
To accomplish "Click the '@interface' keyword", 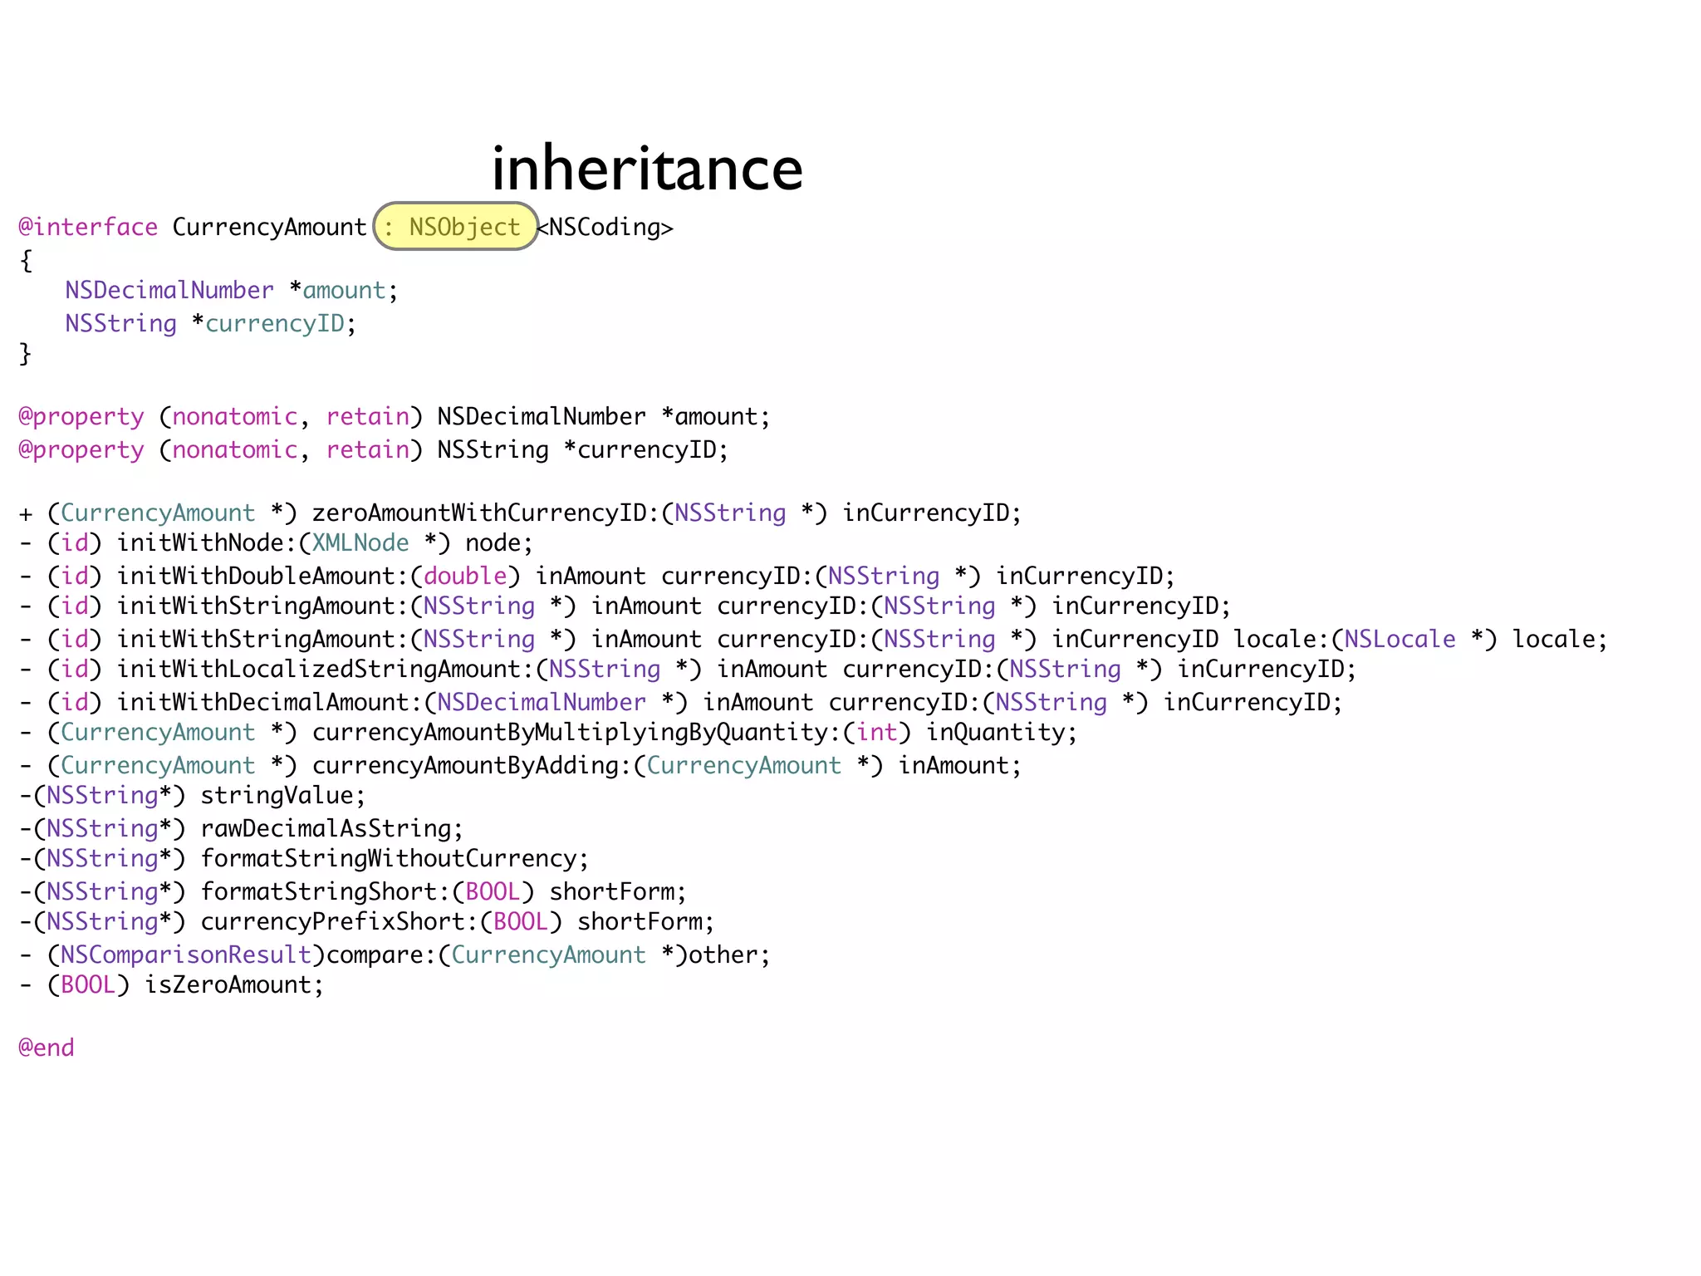I will coord(88,227).
